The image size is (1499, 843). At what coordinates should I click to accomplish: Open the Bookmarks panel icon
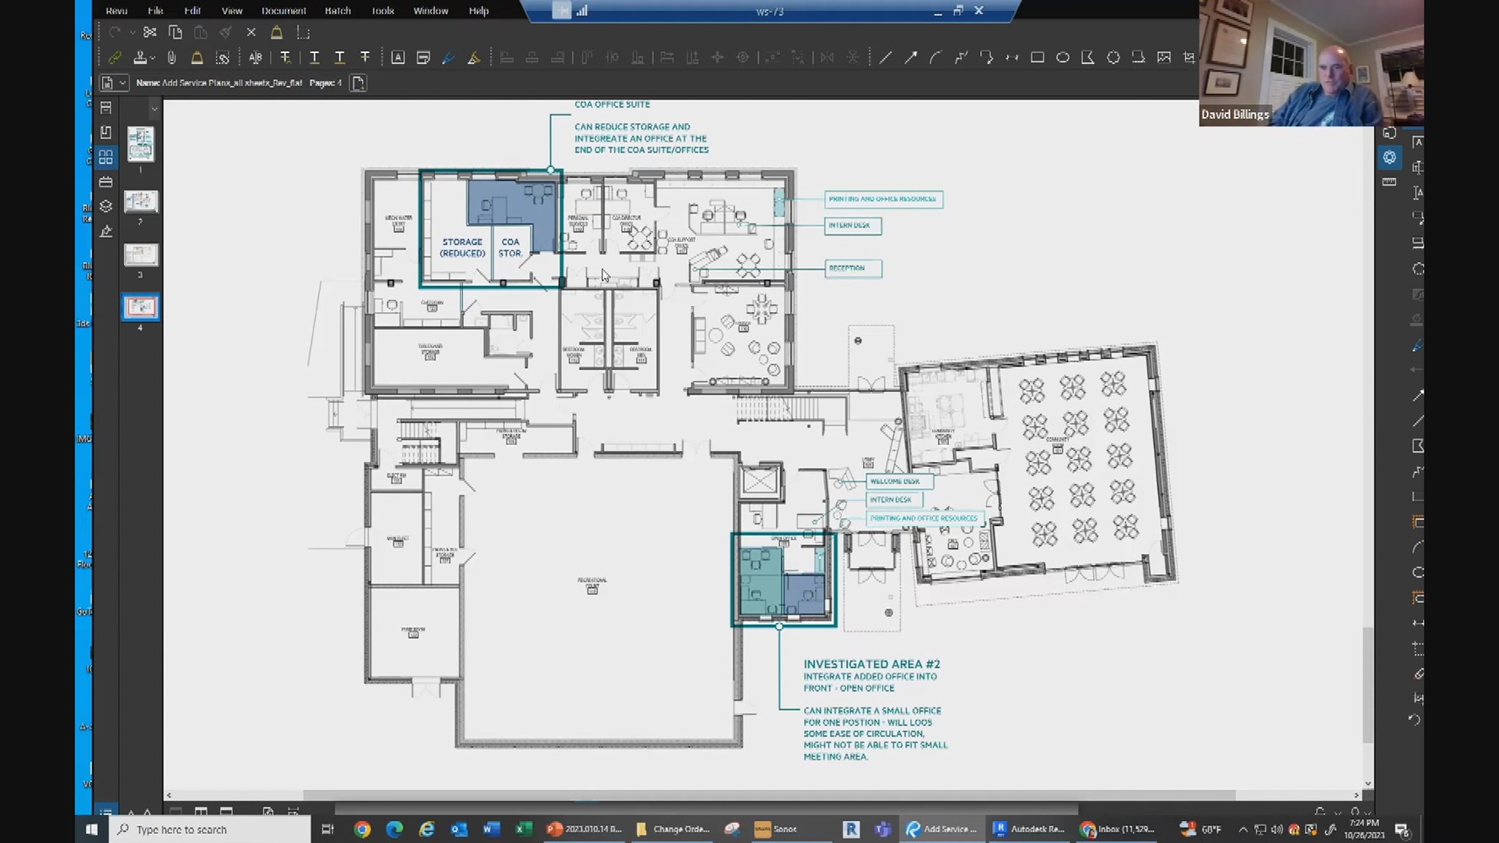pyautogui.click(x=105, y=132)
